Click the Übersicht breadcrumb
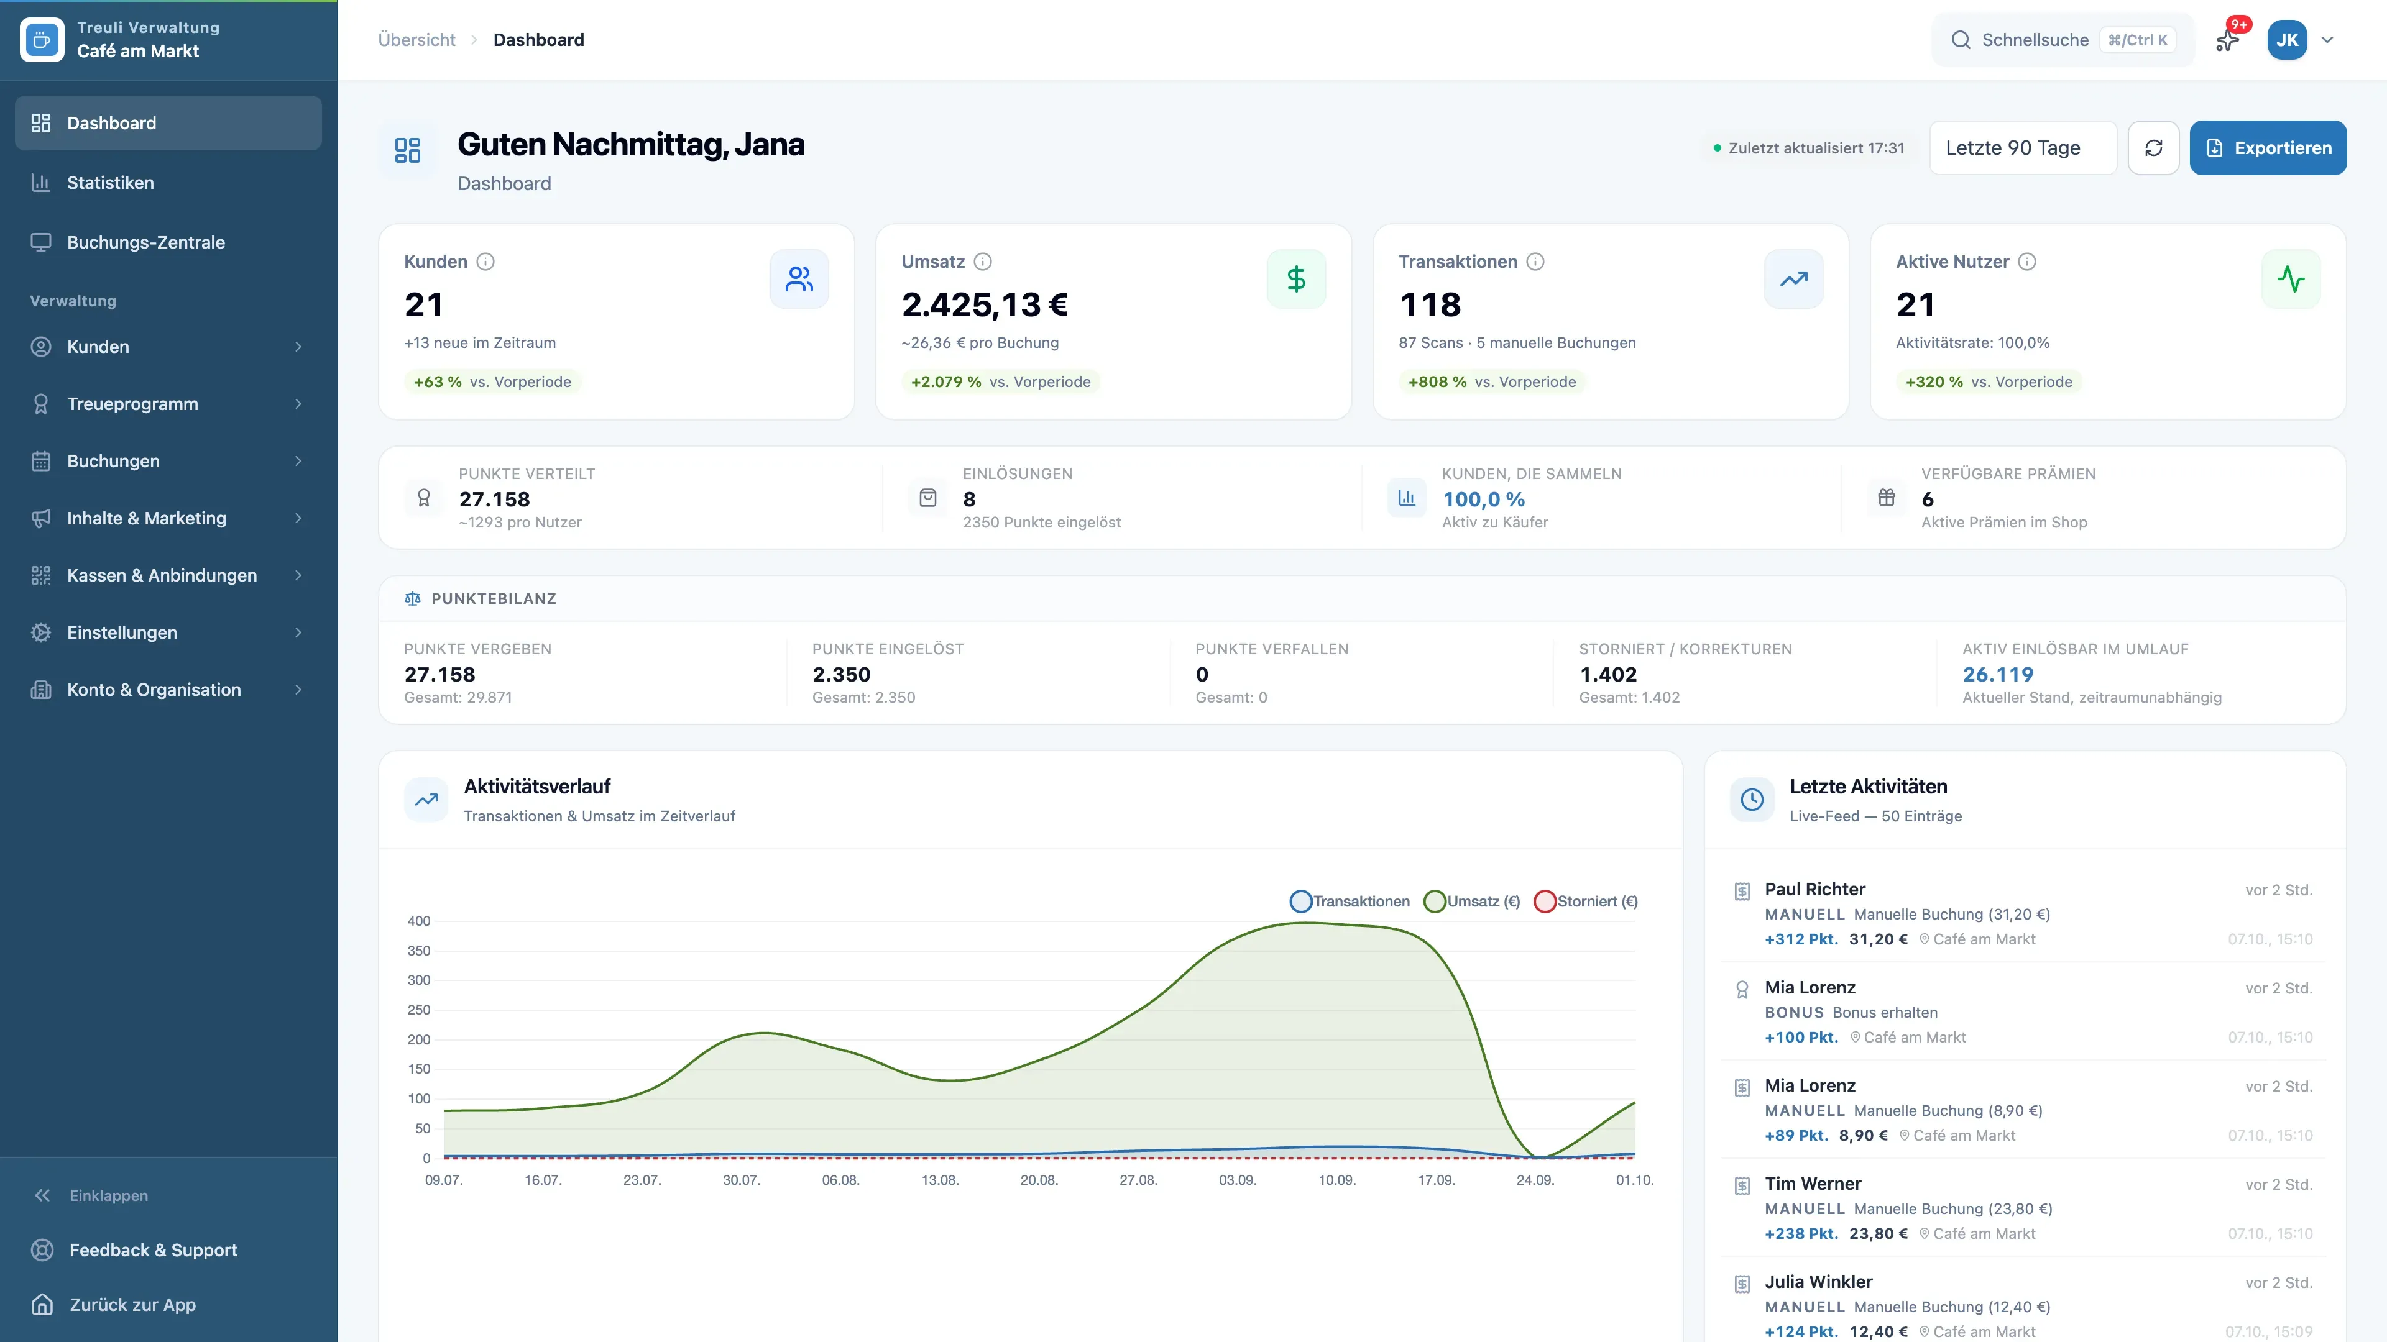Viewport: 2387px width, 1342px height. coord(417,40)
